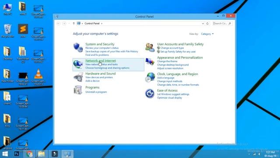Click Hardware and Sound heading
Viewport: 280px width, 158px height.
[x=100, y=73]
